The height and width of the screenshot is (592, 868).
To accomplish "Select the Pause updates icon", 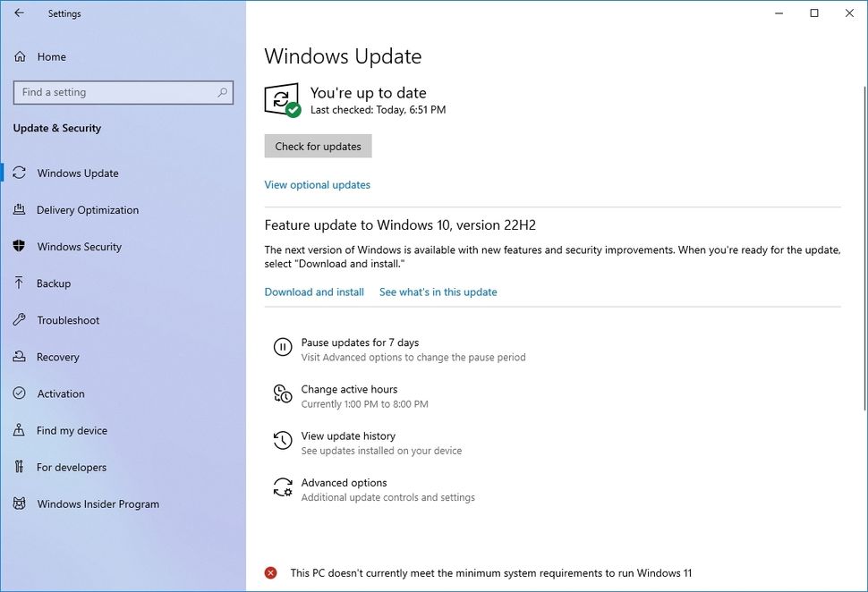I will [282, 348].
